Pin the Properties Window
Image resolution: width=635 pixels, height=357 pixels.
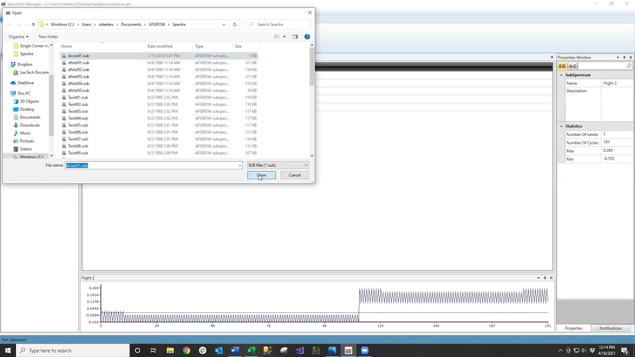(624, 58)
